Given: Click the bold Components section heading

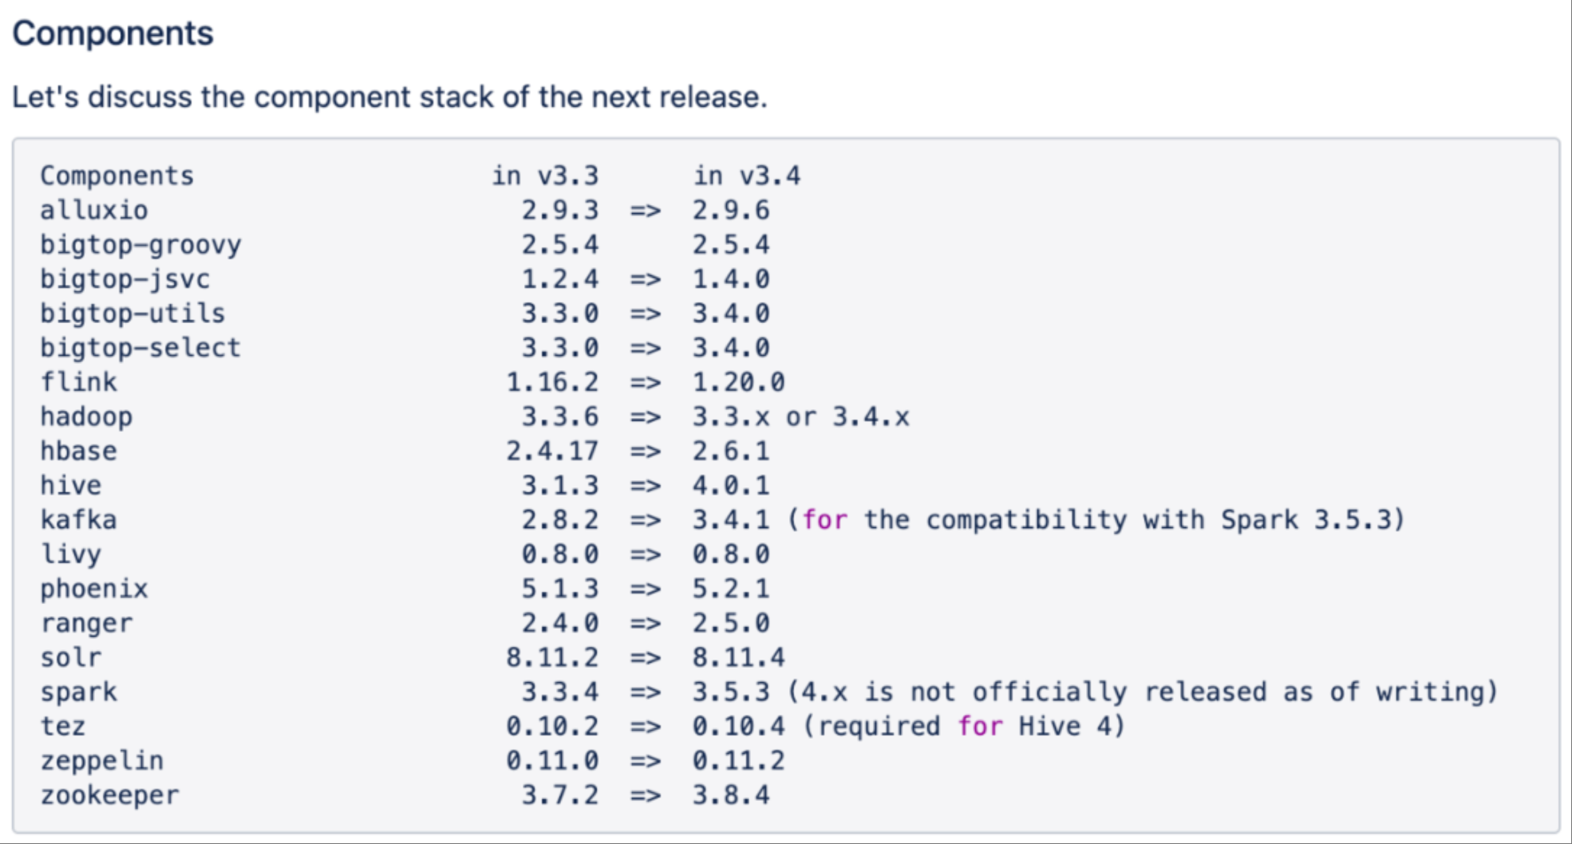Looking at the screenshot, I should click(x=113, y=34).
